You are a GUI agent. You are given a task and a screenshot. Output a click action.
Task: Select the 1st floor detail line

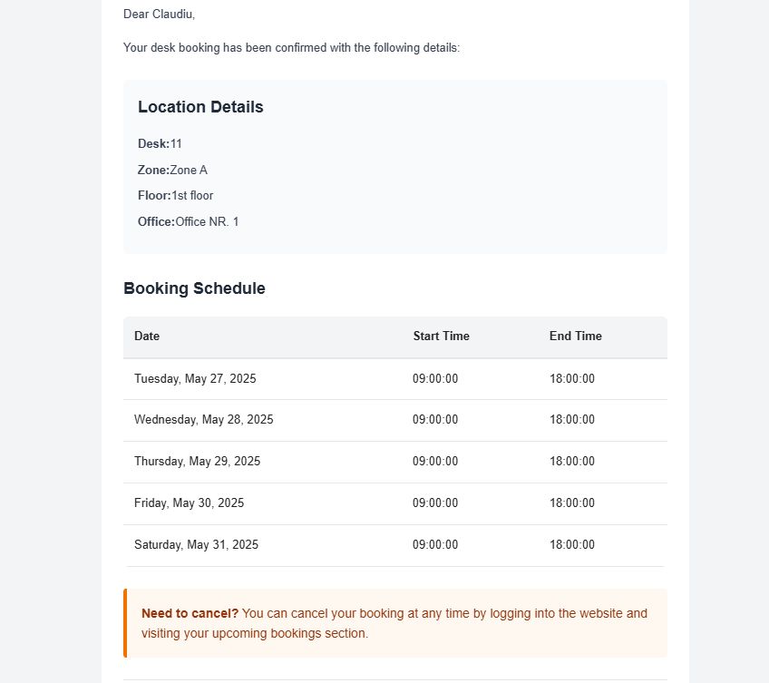(176, 195)
